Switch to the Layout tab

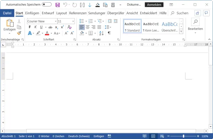pyautogui.click(x=62, y=13)
